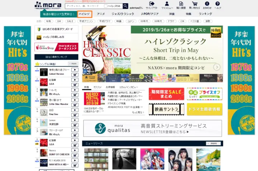258x171 pixels.
Task: Play preview of Linked Horizon single
Action: [x=75, y=70]
